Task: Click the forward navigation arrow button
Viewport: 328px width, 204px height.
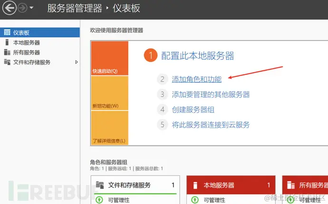Action: (x=22, y=8)
